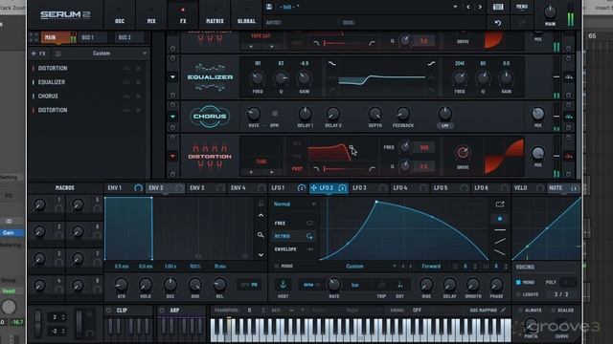The image size is (613, 344).
Task: Open the preset browser icon
Action: point(498,7)
